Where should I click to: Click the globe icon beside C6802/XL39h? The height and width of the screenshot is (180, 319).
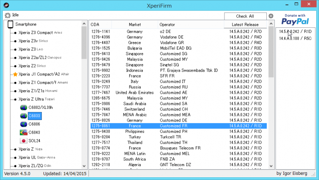click(x=24, y=107)
